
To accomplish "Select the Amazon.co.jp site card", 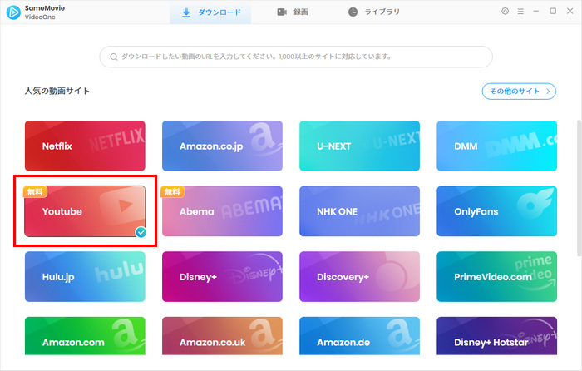I will [222, 146].
